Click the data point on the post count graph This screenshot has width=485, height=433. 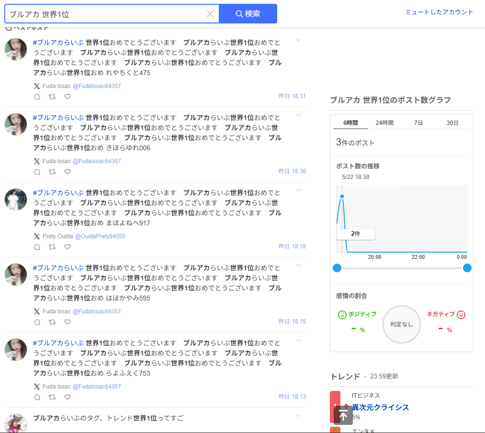pyautogui.click(x=342, y=196)
